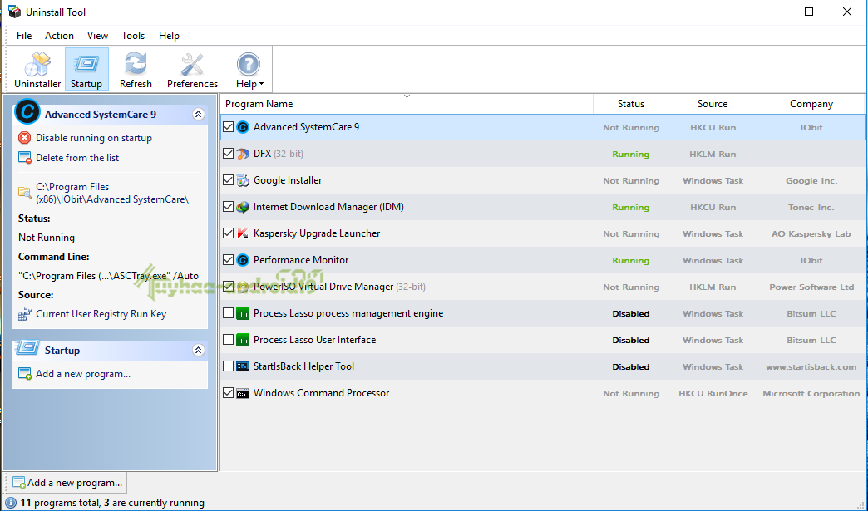Click HKCU RunOnce source cell
This screenshot has width=868, height=511.
coord(713,393)
